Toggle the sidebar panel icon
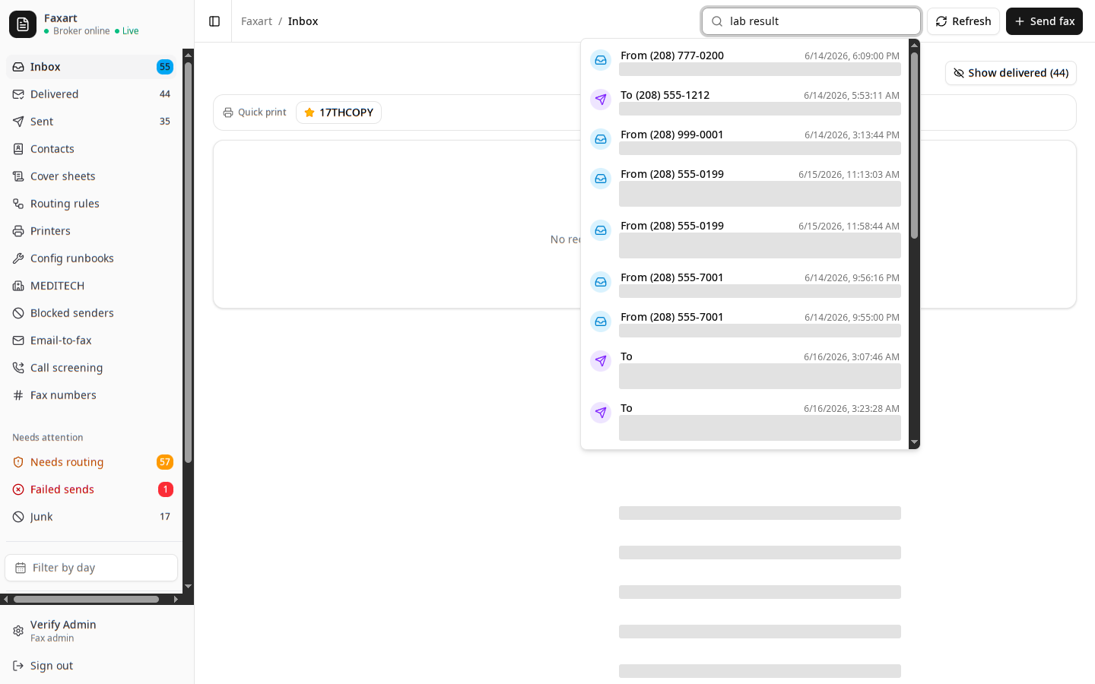Screen dimensions: 1095x684 pyautogui.click(x=214, y=21)
